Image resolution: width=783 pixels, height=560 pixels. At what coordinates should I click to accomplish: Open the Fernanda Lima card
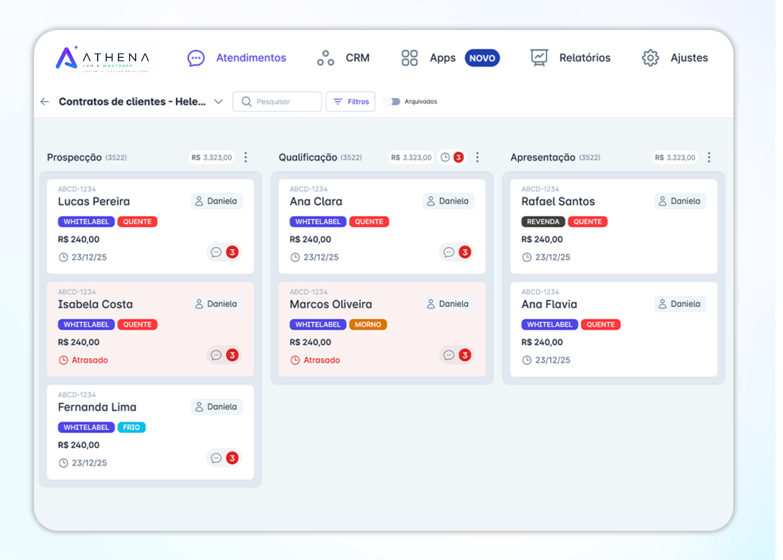(x=150, y=432)
